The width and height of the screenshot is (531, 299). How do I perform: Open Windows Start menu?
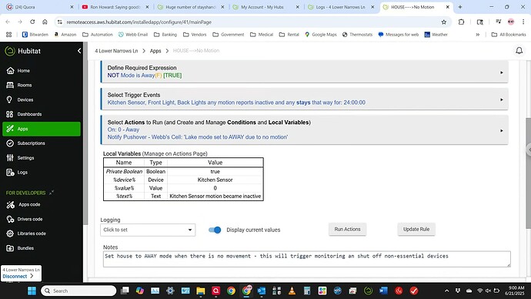click(x=32, y=291)
